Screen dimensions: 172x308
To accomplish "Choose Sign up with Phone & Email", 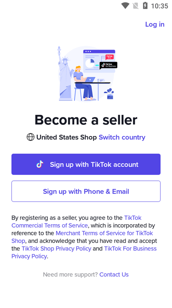I will [x=86, y=191].
